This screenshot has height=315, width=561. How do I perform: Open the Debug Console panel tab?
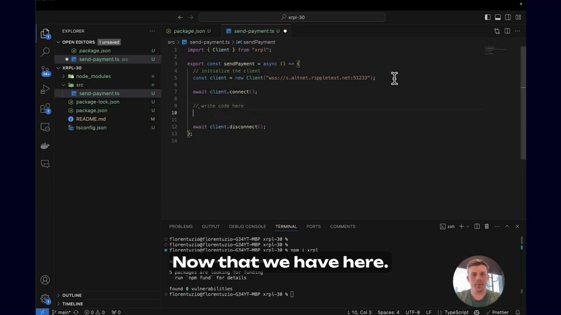pyautogui.click(x=247, y=226)
